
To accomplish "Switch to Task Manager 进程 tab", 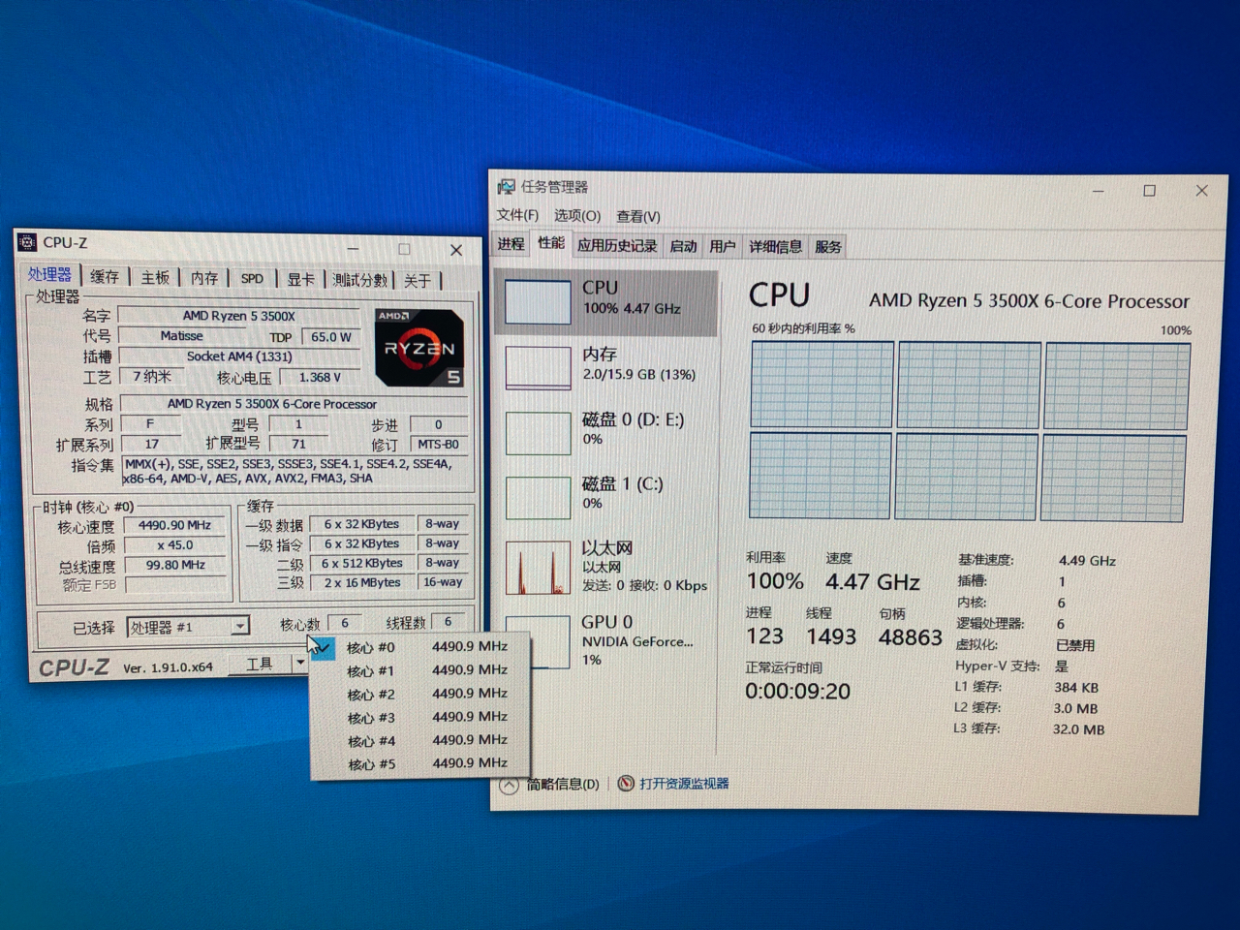I will coord(511,244).
